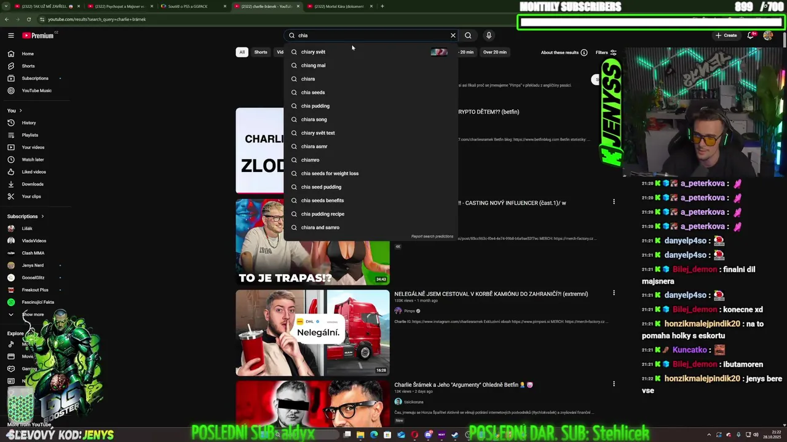
Task: Start voice search with the microphone
Action: 489,36
